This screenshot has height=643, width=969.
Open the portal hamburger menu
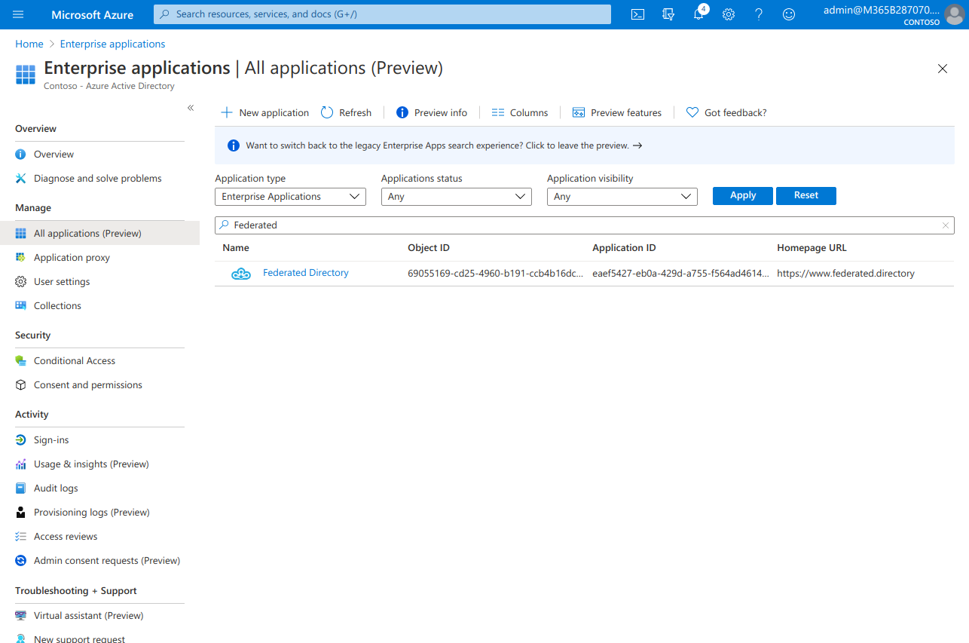click(x=18, y=14)
